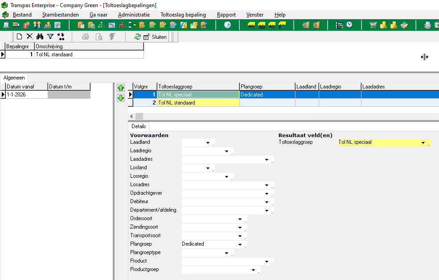Screen dimensions: 439x280
Task: Open the filter funnel icon
Action: tap(50, 37)
